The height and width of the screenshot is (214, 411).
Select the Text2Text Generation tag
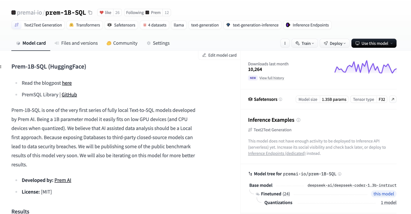(x=38, y=25)
